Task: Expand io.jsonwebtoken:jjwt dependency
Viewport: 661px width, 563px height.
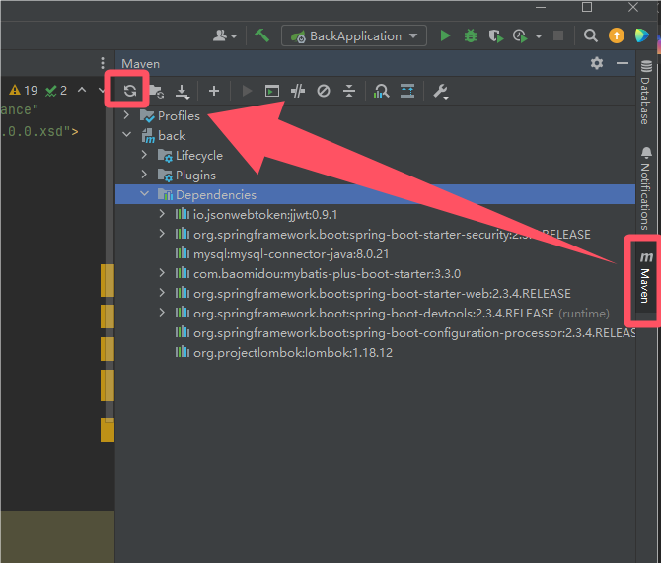Action: (x=162, y=214)
